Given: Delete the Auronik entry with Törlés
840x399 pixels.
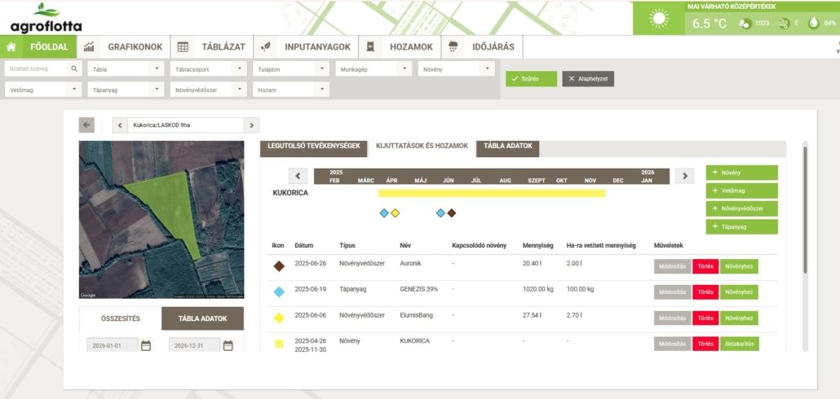Looking at the screenshot, I should point(705,265).
